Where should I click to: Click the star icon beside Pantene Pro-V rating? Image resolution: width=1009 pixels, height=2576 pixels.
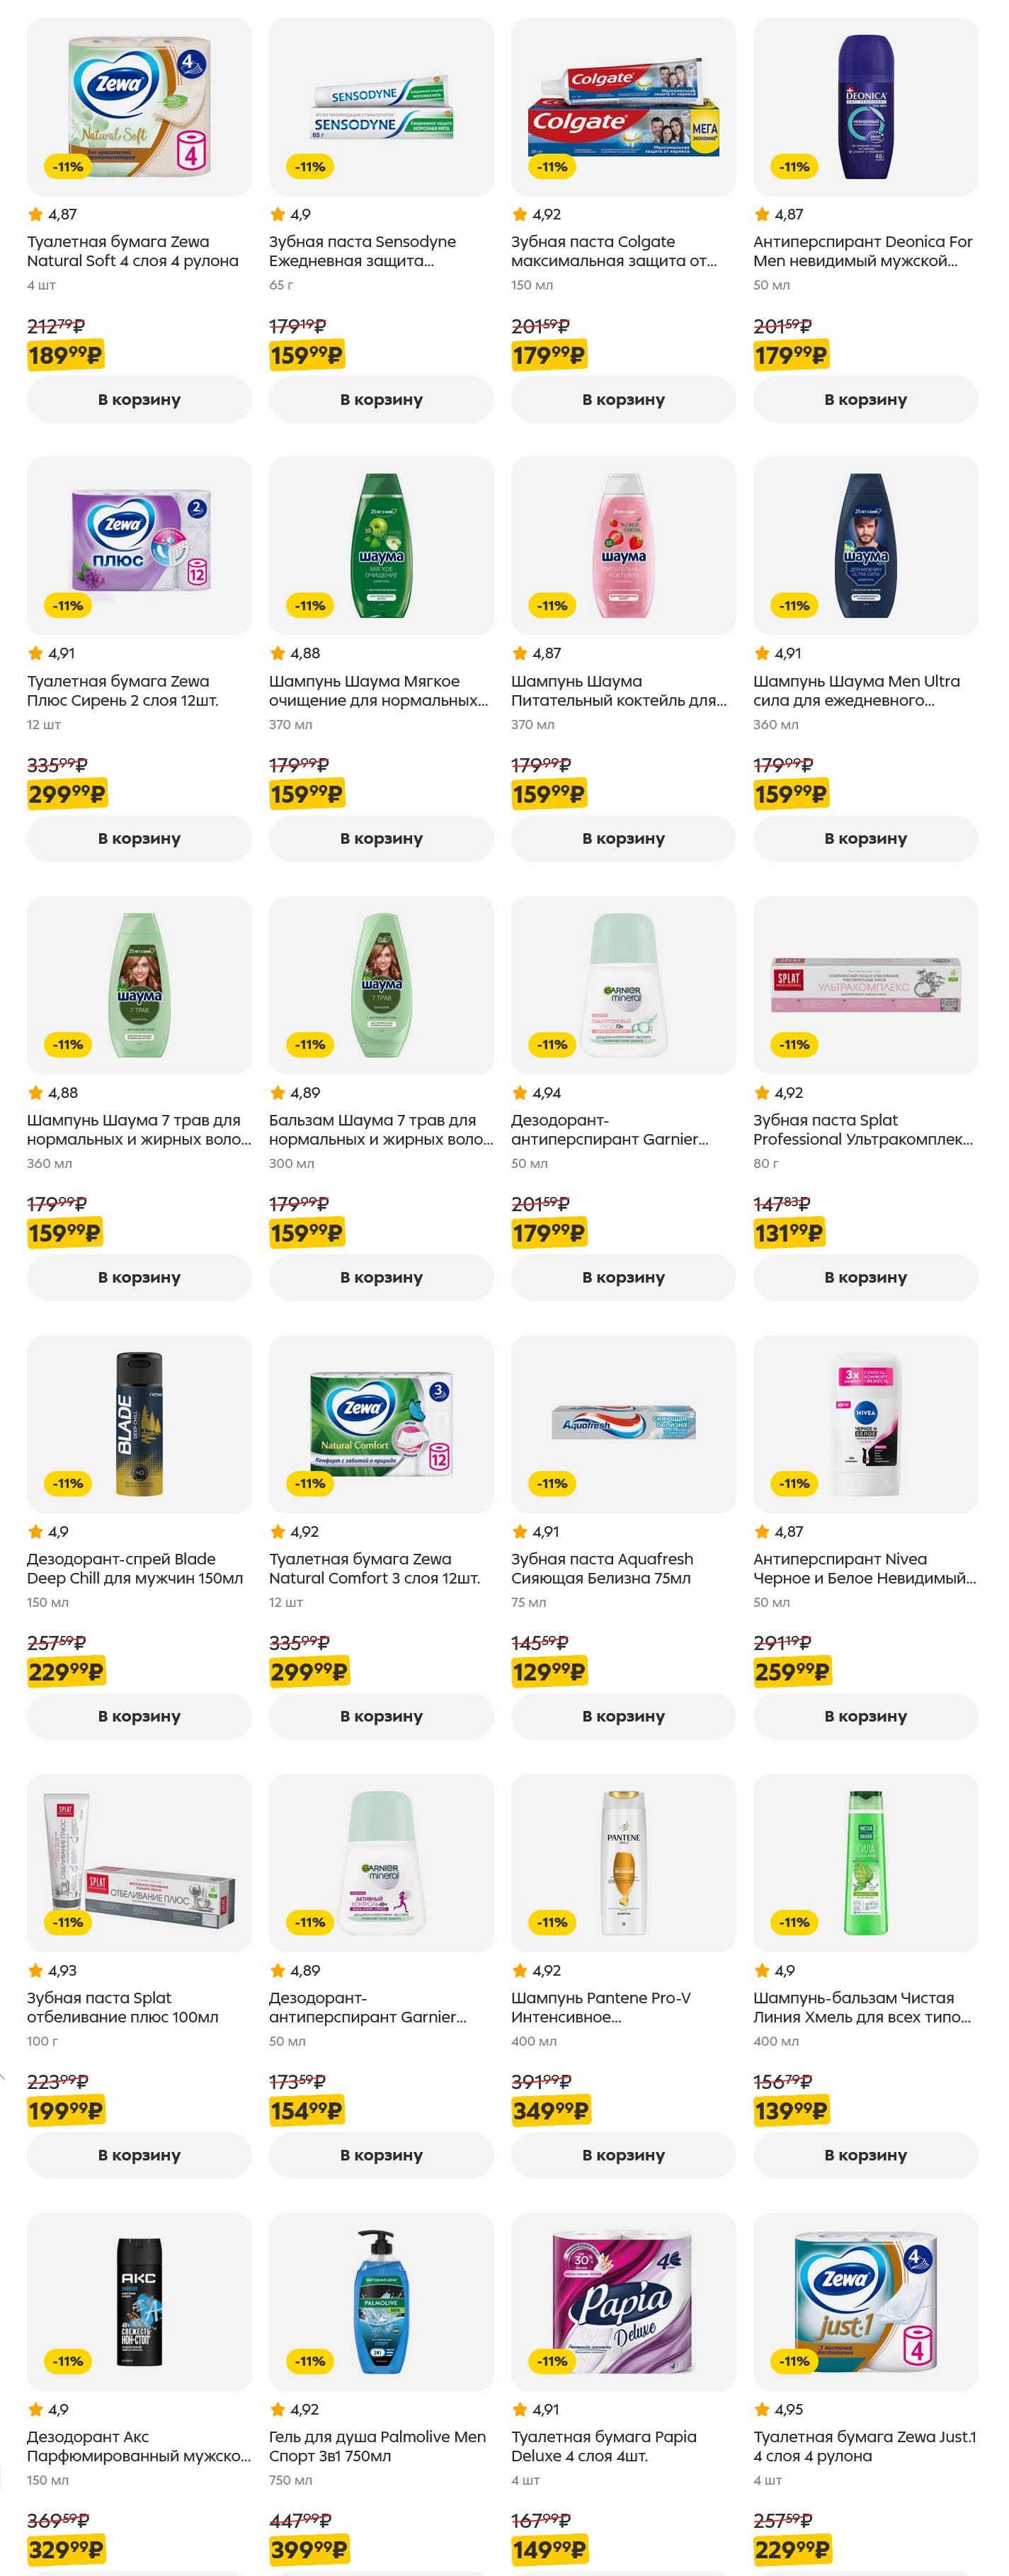pyautogui.click(x=520, y=1970)
